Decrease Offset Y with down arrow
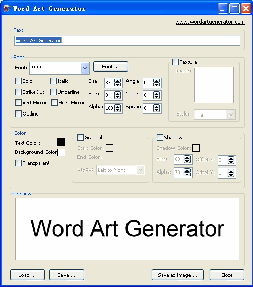Image resolution: width=253 pixels, height=287 pixels. click(231, 175)
